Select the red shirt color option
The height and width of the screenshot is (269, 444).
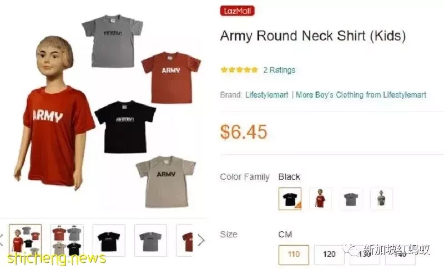(320, 199)
